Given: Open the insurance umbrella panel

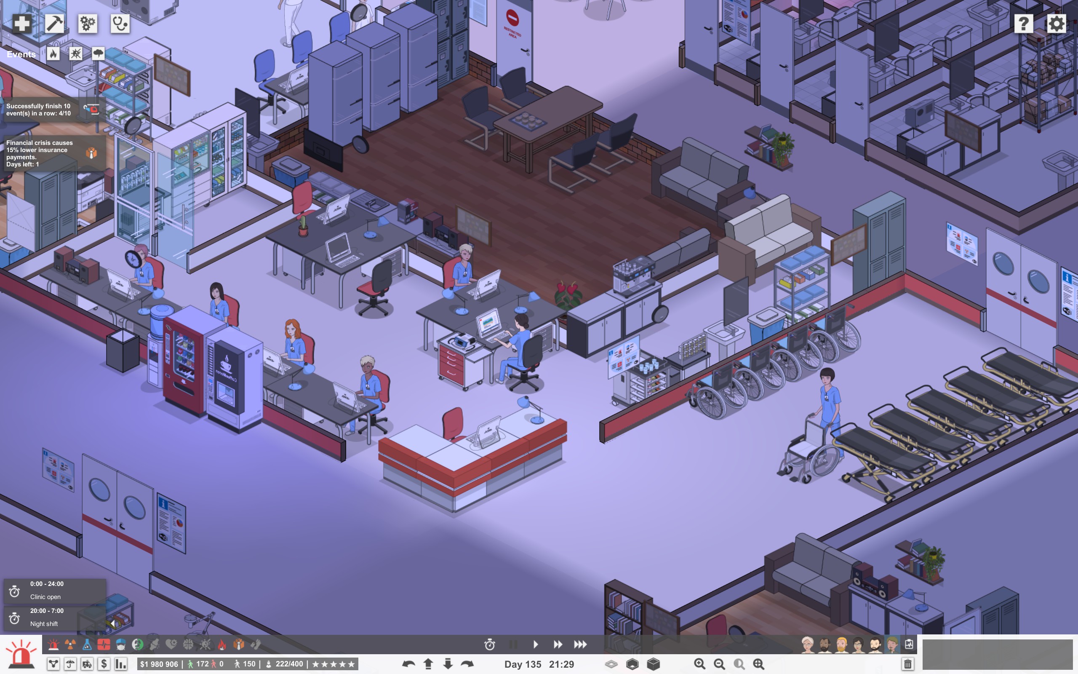Looking at the screenshot, I should (70, 664).
